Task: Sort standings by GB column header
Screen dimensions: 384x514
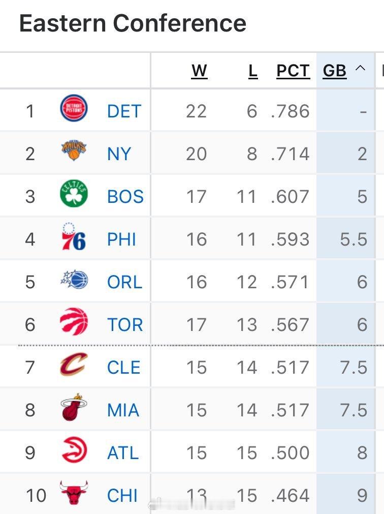Action: tap(334, 71)
